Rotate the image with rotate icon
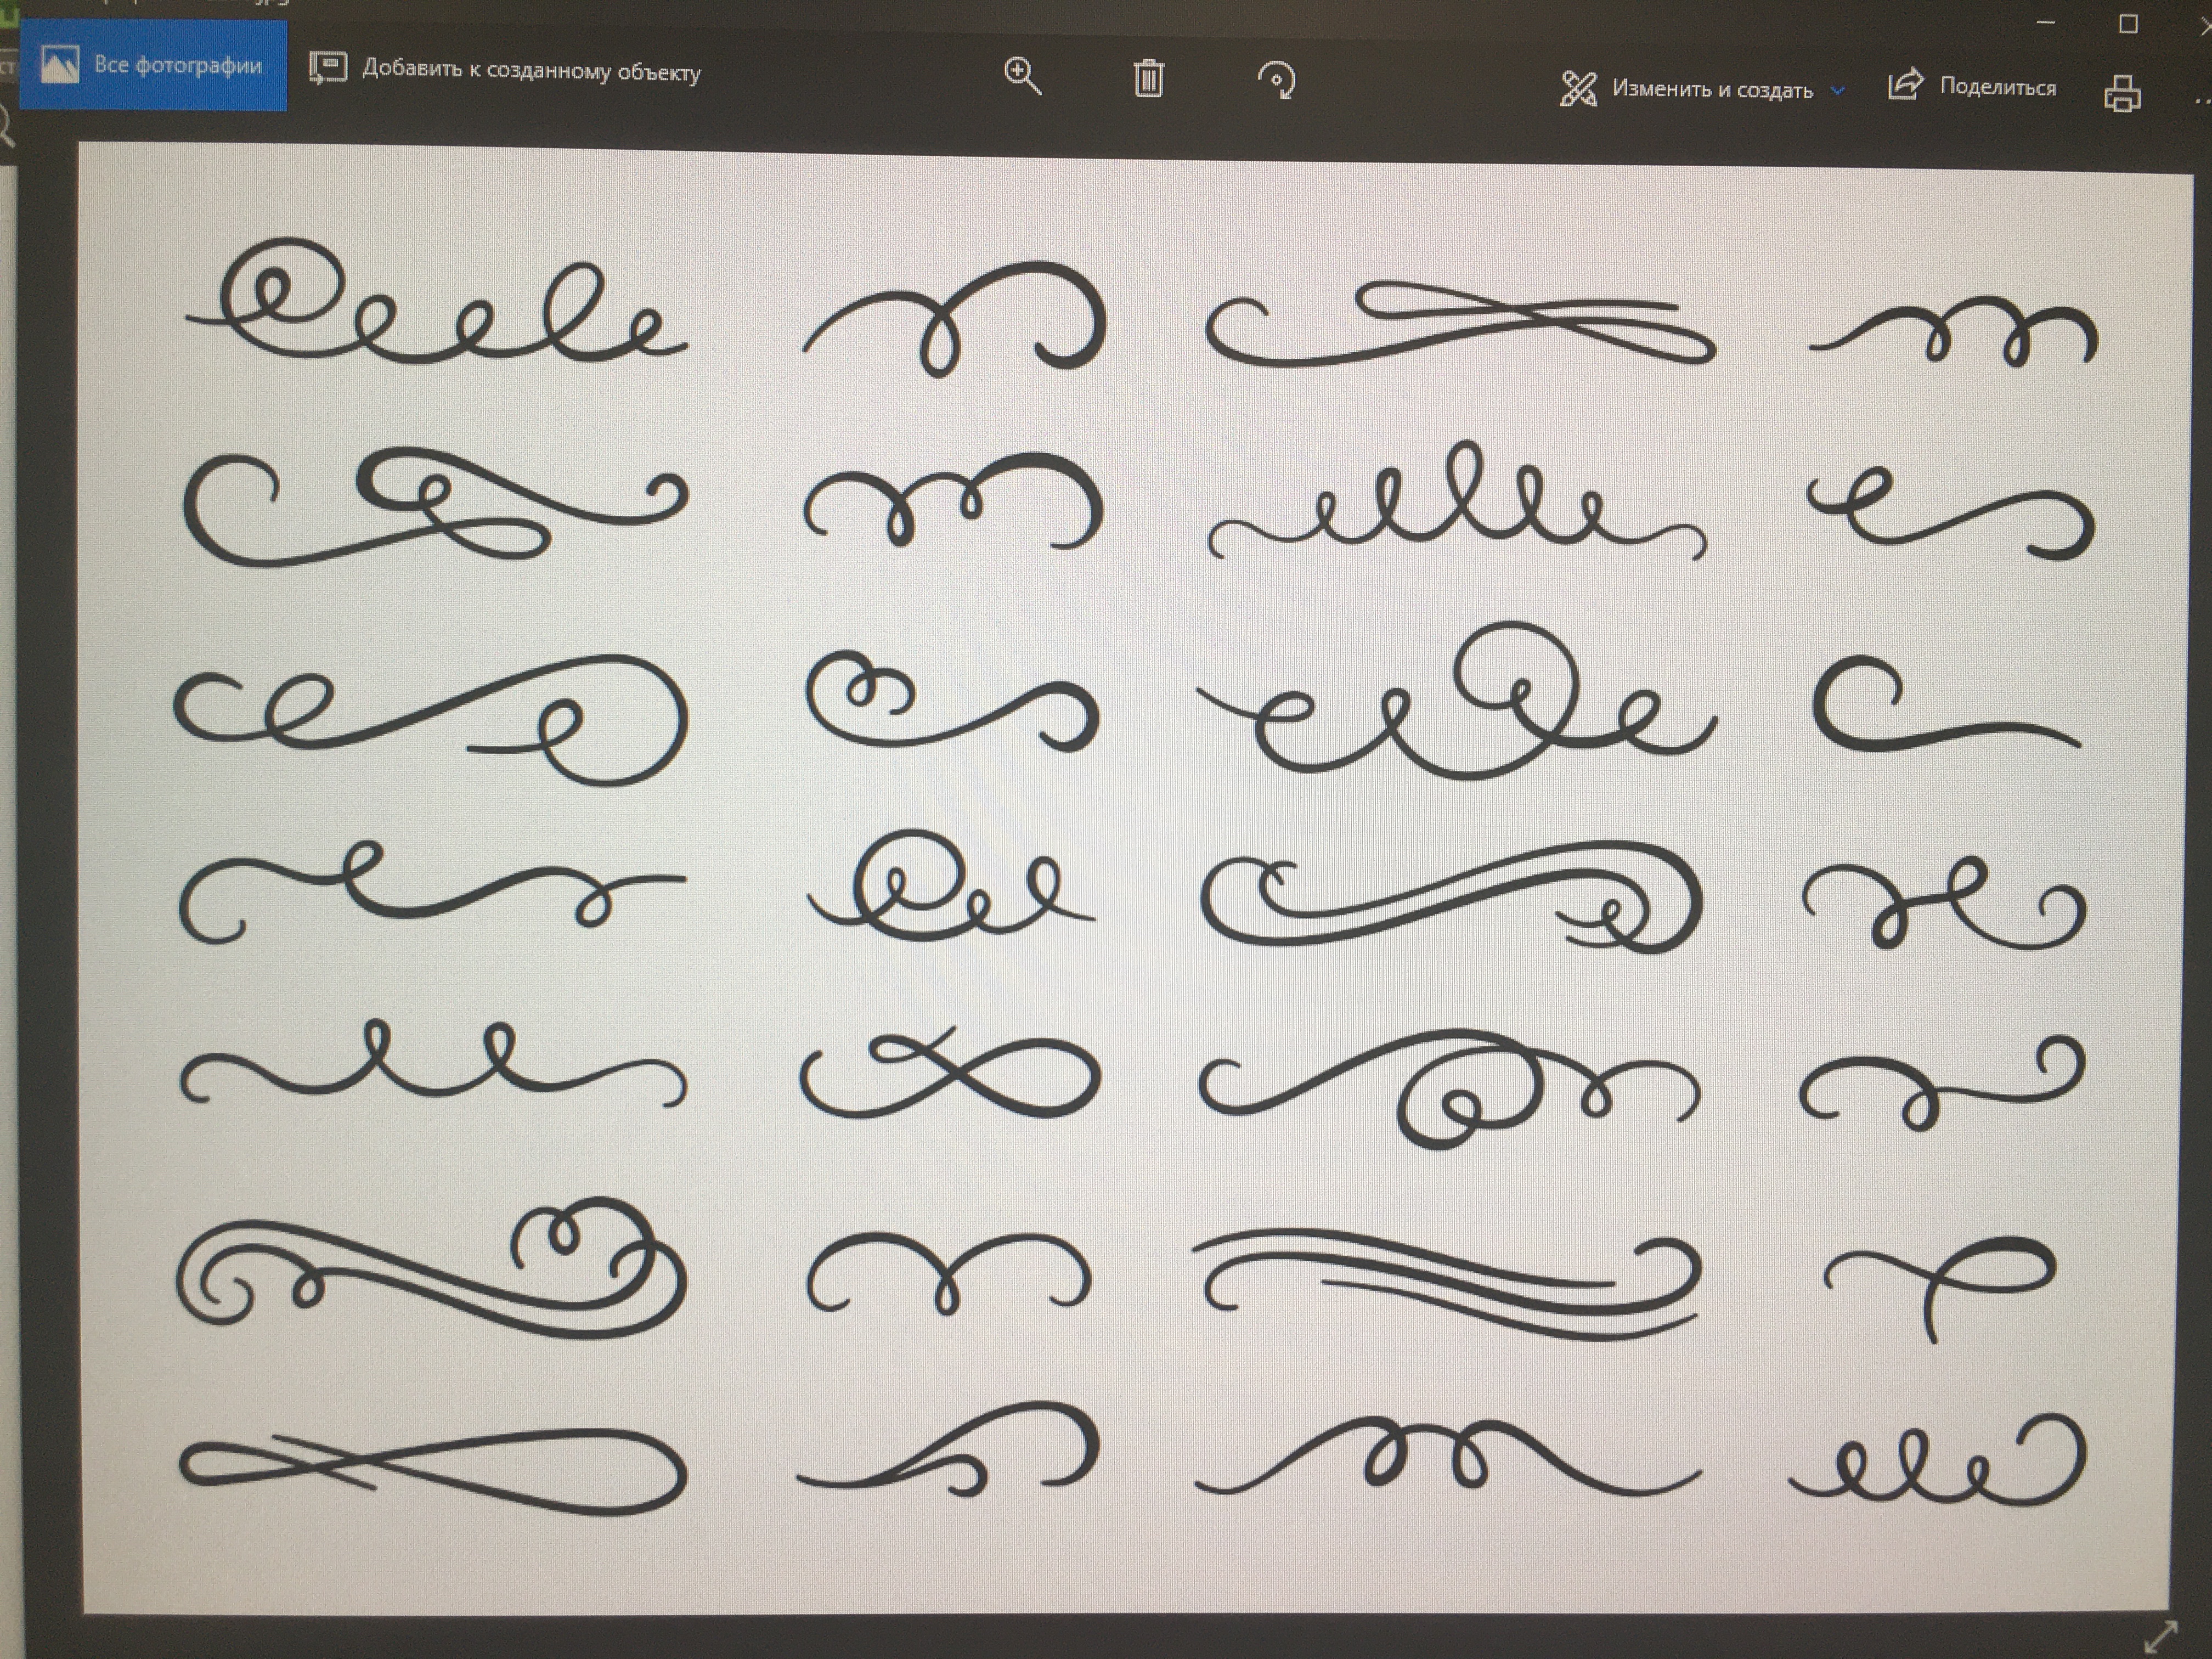The height and width of the screenshot is (1659, 2212). [1276, 80]
